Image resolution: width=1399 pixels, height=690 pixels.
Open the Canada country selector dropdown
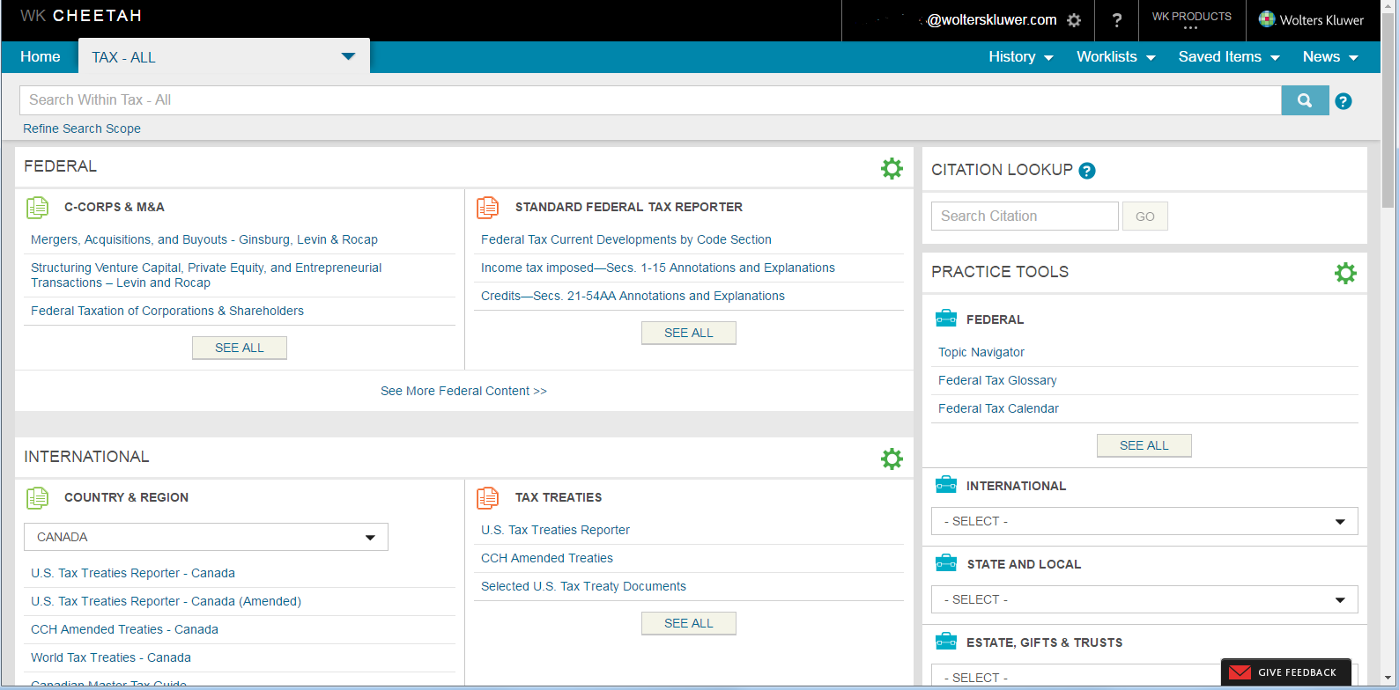(206, 537)
